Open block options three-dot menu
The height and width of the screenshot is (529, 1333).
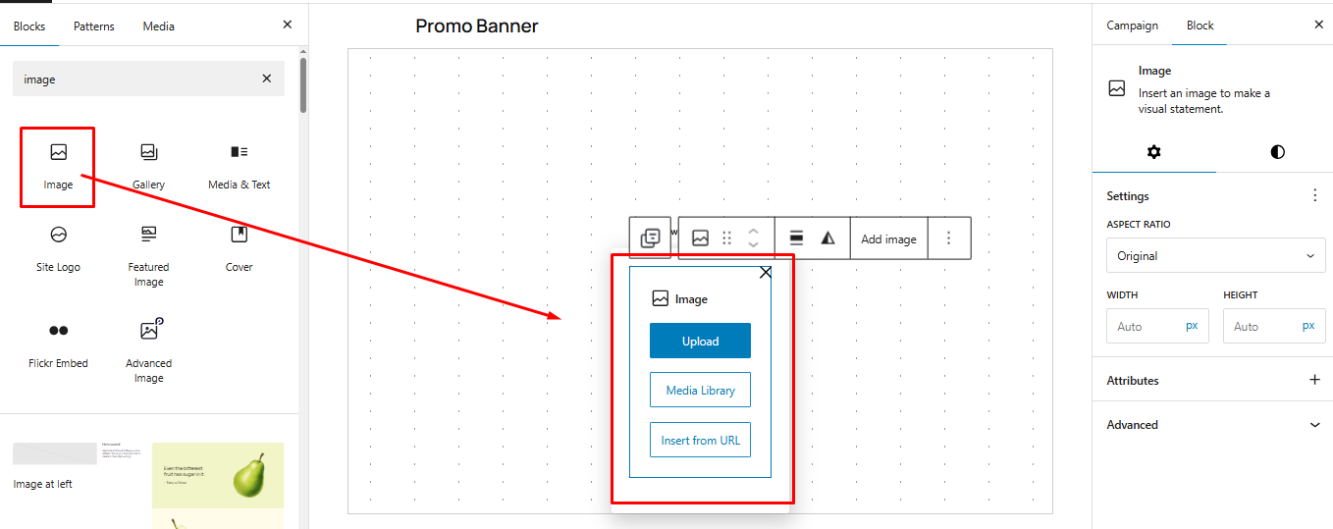coord(948,238)
